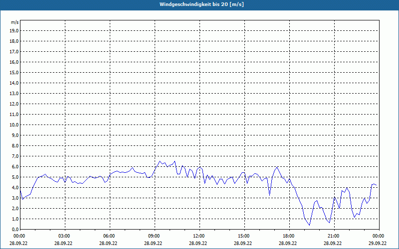Select the 1,0 y-axis label
Image resolution: width=399 pixels, height=249 pixels.
tap(15, 219)
